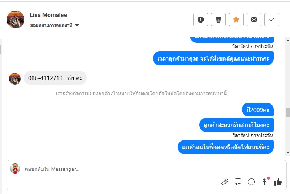Mark conversation as spam using exclamation icon
The image size is (290, 194).
pyautogui.click(x=201, y=20)
